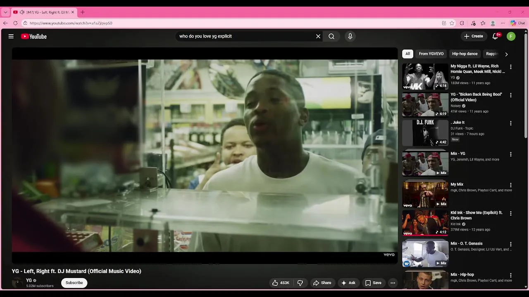Open 'My Nigga ft. Lil Wayne' thumbnail
The image size is (529, 297).
coord(425,76)
